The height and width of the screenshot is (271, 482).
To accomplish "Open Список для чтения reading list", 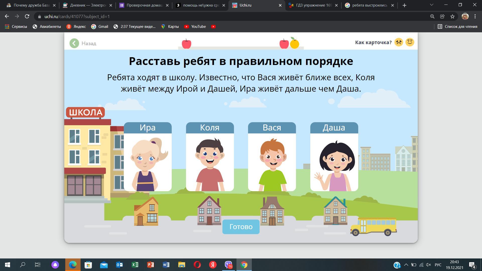I will [x=457, y=27].
